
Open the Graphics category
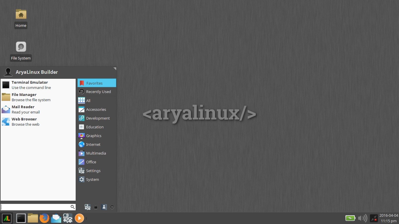coord(97,136)
